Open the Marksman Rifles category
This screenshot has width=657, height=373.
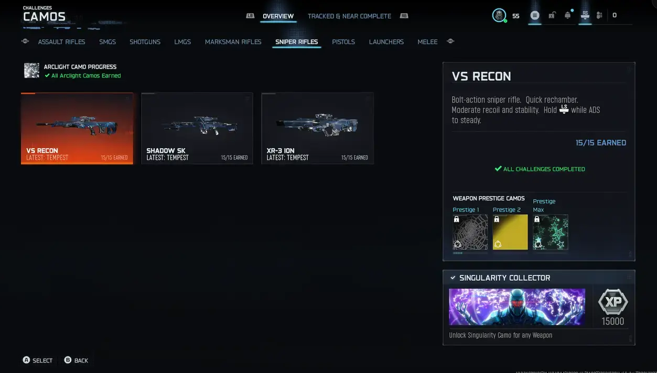233,42
